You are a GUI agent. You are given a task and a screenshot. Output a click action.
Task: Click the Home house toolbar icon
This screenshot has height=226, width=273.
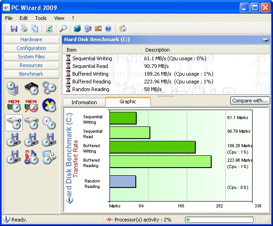point(123,29)
